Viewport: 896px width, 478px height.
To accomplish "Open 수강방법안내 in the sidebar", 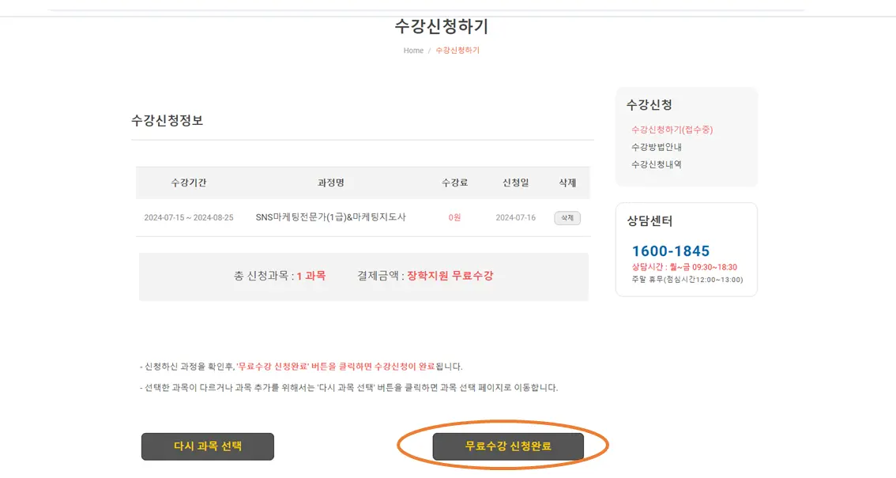I will [656, 147].
